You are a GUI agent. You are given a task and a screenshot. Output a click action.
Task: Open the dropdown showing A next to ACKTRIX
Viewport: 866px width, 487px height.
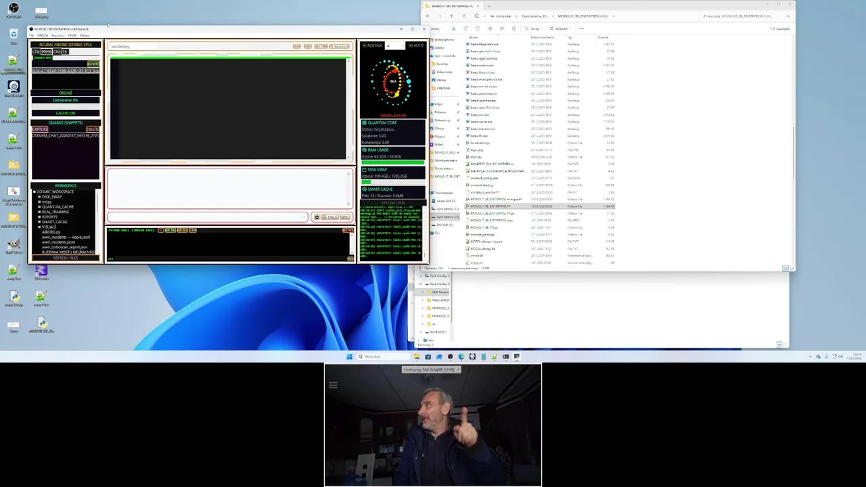[x=395, y=45]
